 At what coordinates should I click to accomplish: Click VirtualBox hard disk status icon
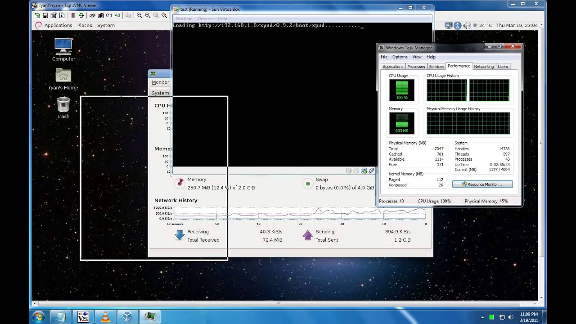point(349,171)
